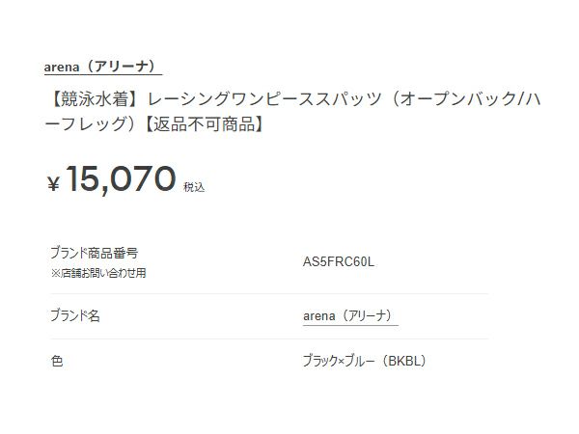Click the 【競泳水着】 tag in the product title
This screenshot has width=579, height=434.
[x=96, y=99]
